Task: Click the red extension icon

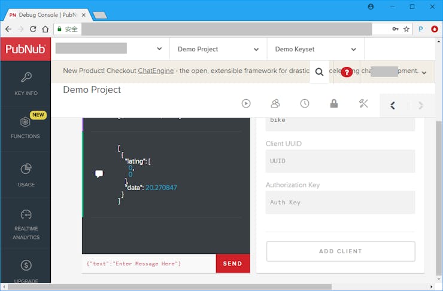Action: pos(435,29)
